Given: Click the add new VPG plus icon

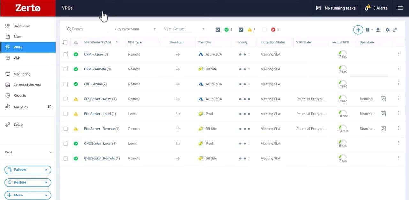Looking at the screenshot, I should [x=358, y=30].
